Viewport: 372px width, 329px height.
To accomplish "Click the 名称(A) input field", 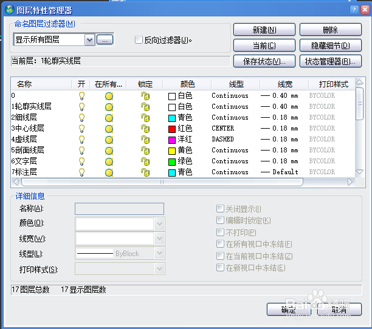I will point(119,209).
